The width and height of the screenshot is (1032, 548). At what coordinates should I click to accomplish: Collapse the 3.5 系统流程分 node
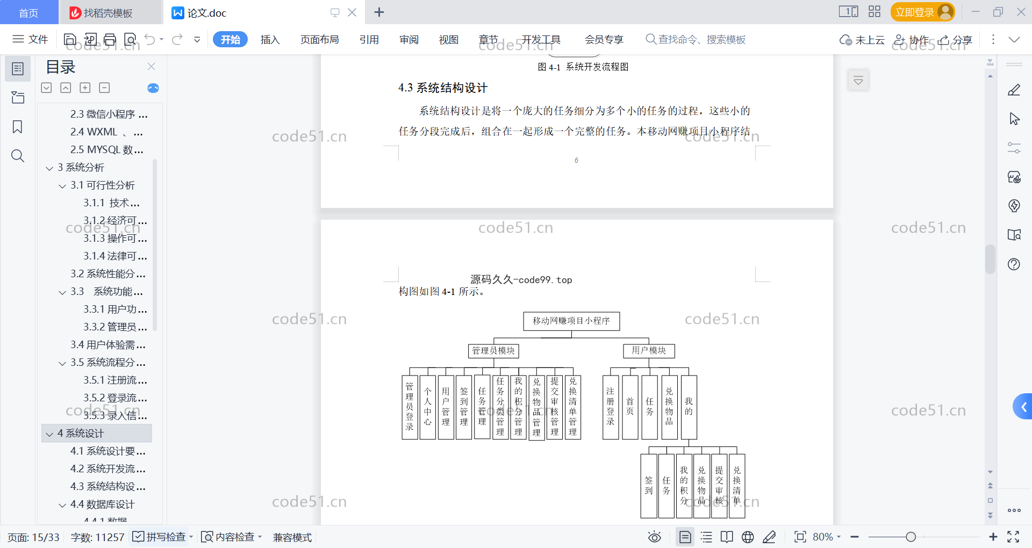62,363
